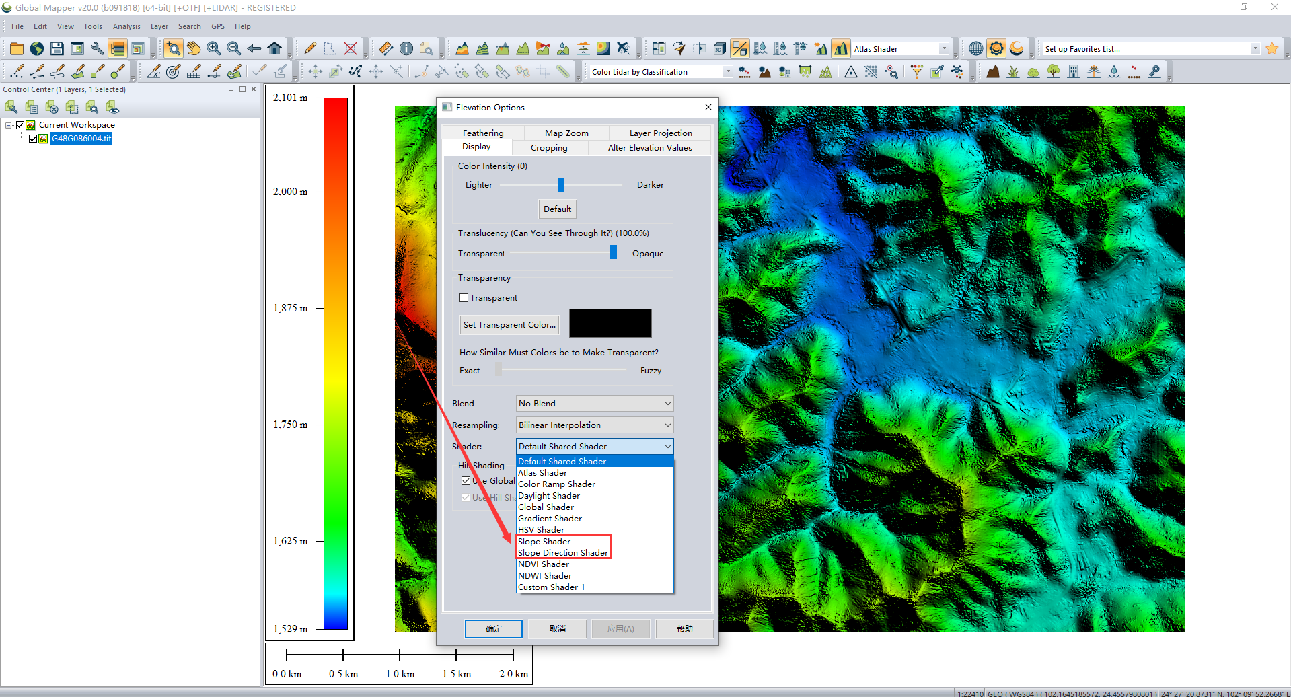This screenshot has width=1291, height=697.
Task: Click the building classification icon in Lidar toolbar
Action: pos(1074,71)
